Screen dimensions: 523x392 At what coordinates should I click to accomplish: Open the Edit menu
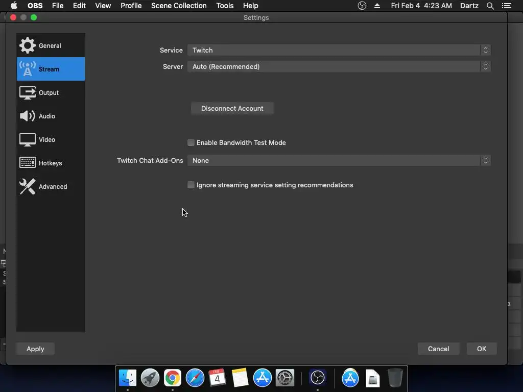(79, 6)
